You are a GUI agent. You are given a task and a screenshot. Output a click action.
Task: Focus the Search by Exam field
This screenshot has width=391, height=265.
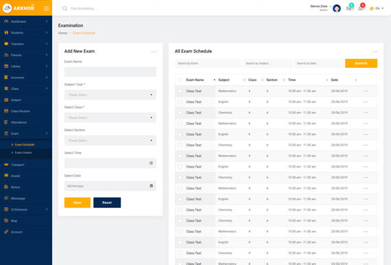tap(208, 63)
